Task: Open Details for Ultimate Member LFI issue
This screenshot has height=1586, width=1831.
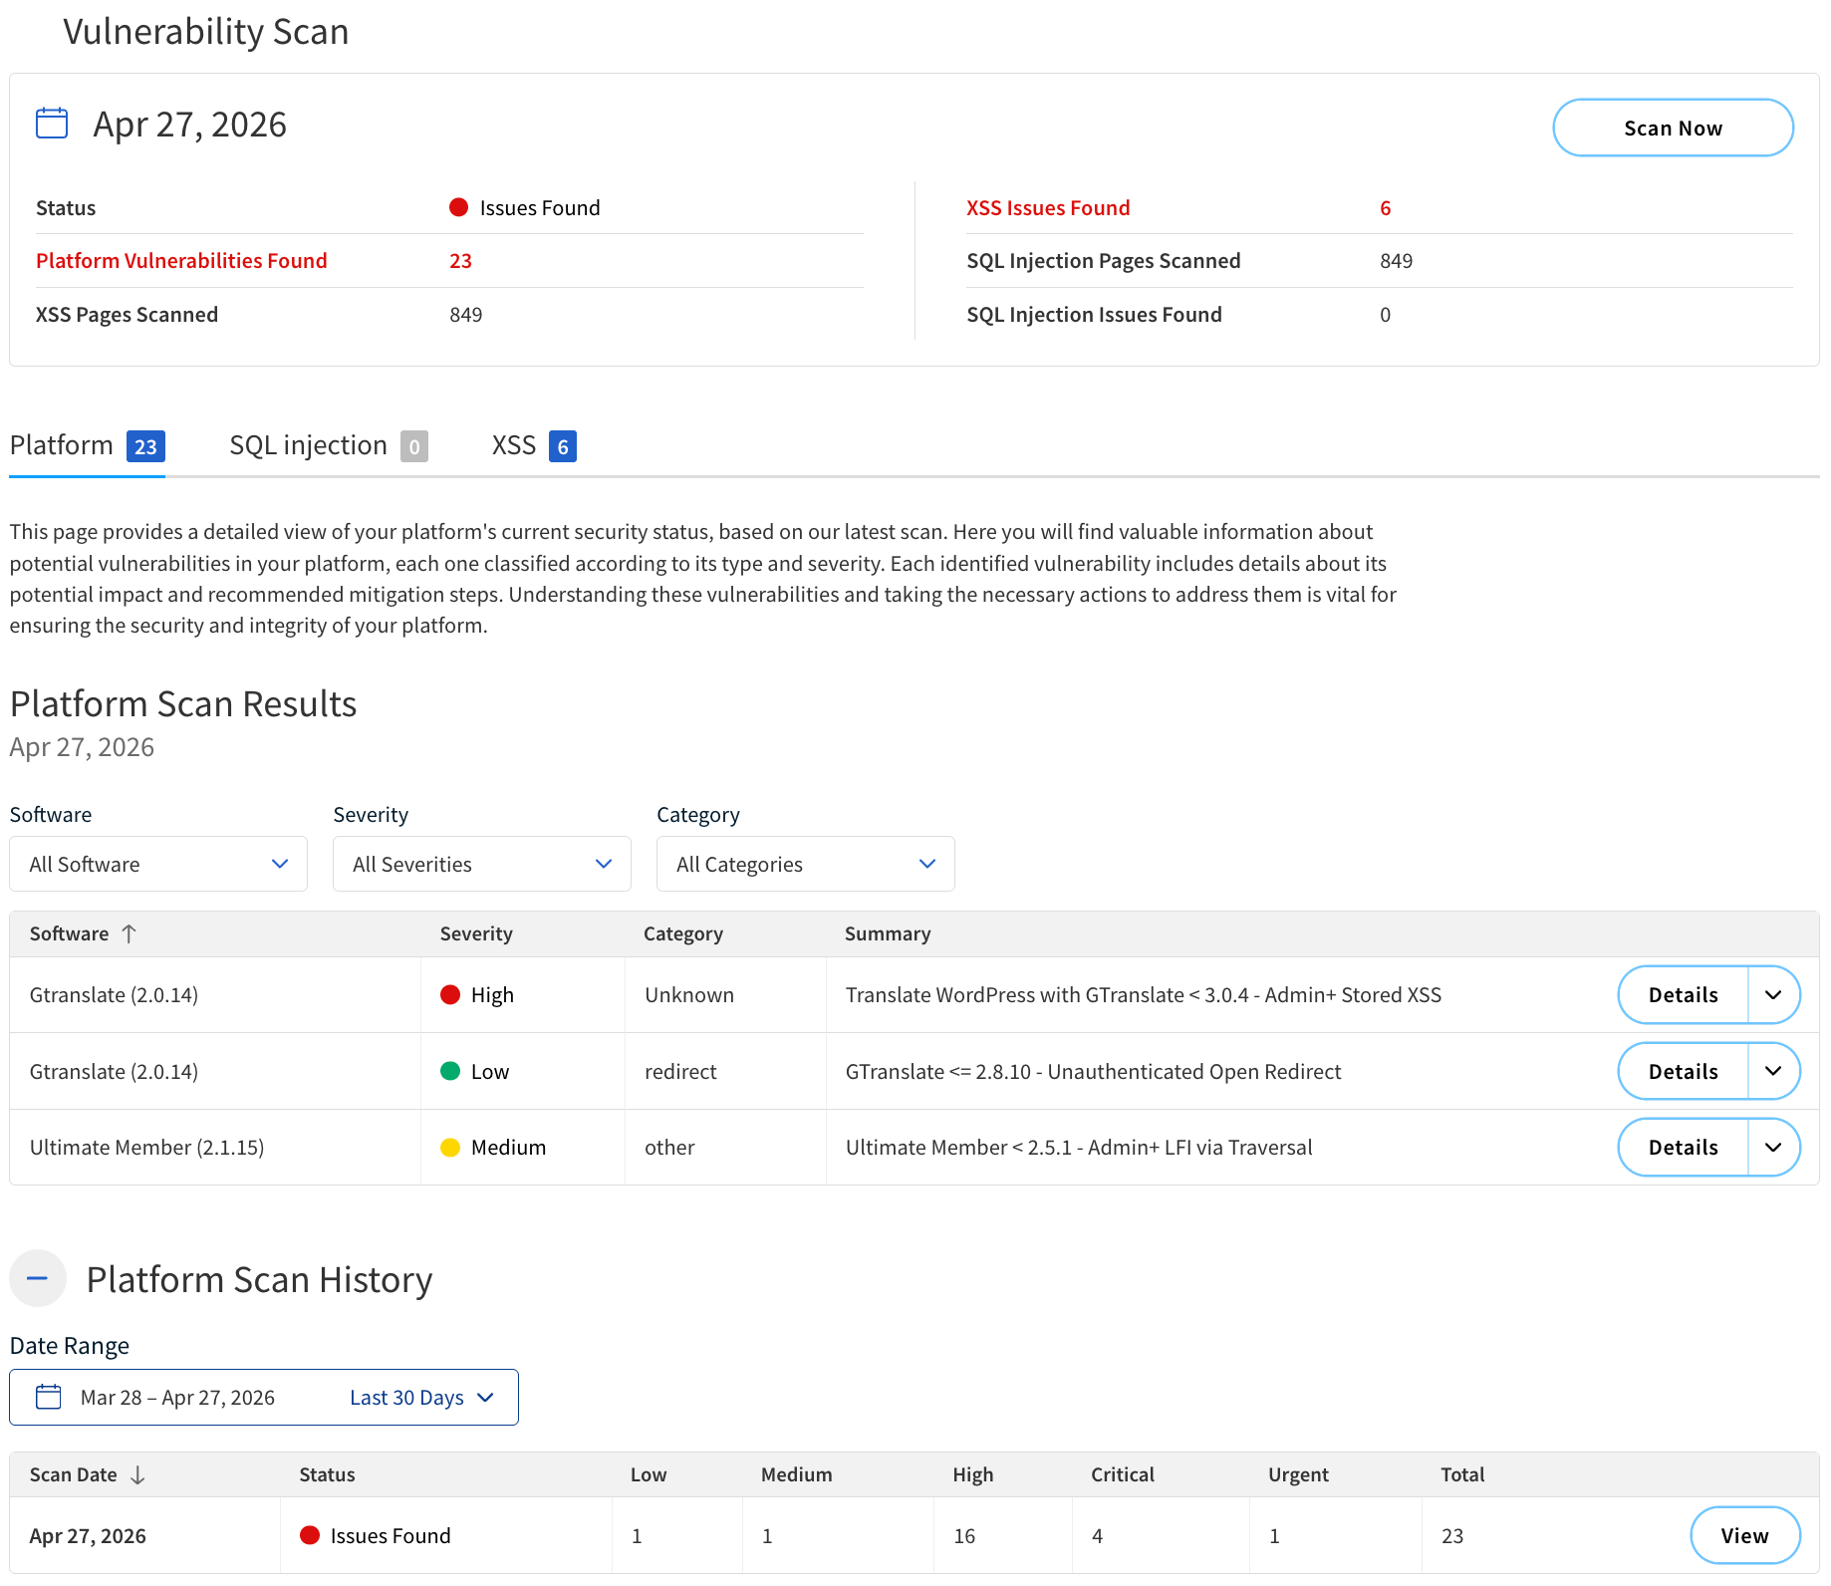Action: 1683,1147
